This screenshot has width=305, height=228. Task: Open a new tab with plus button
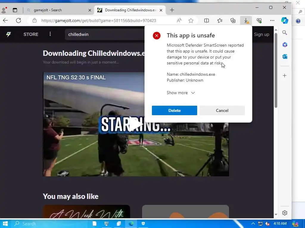coord(172,10)
